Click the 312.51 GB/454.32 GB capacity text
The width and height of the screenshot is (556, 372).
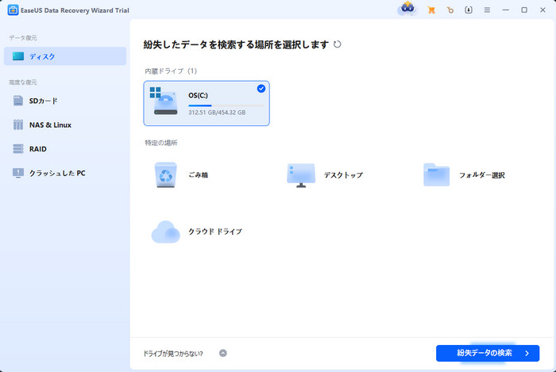pyautogui.click(x=217, y=113)
